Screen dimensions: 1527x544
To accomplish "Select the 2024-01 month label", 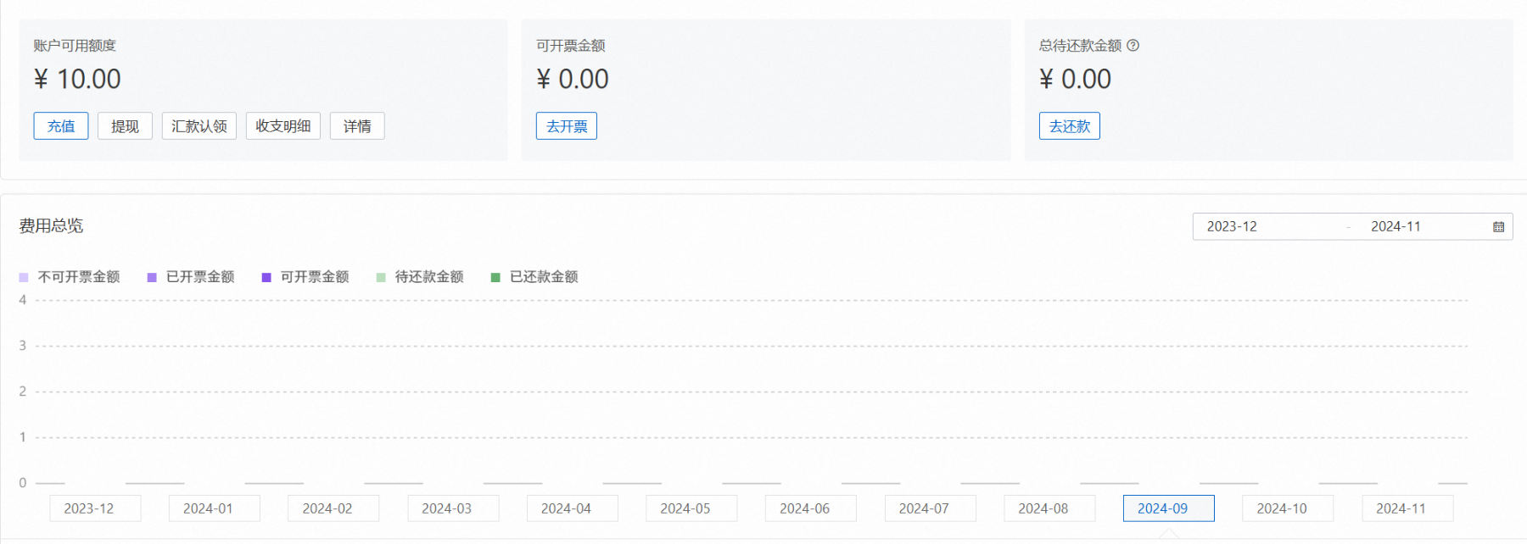I will (x=208, y=508).
